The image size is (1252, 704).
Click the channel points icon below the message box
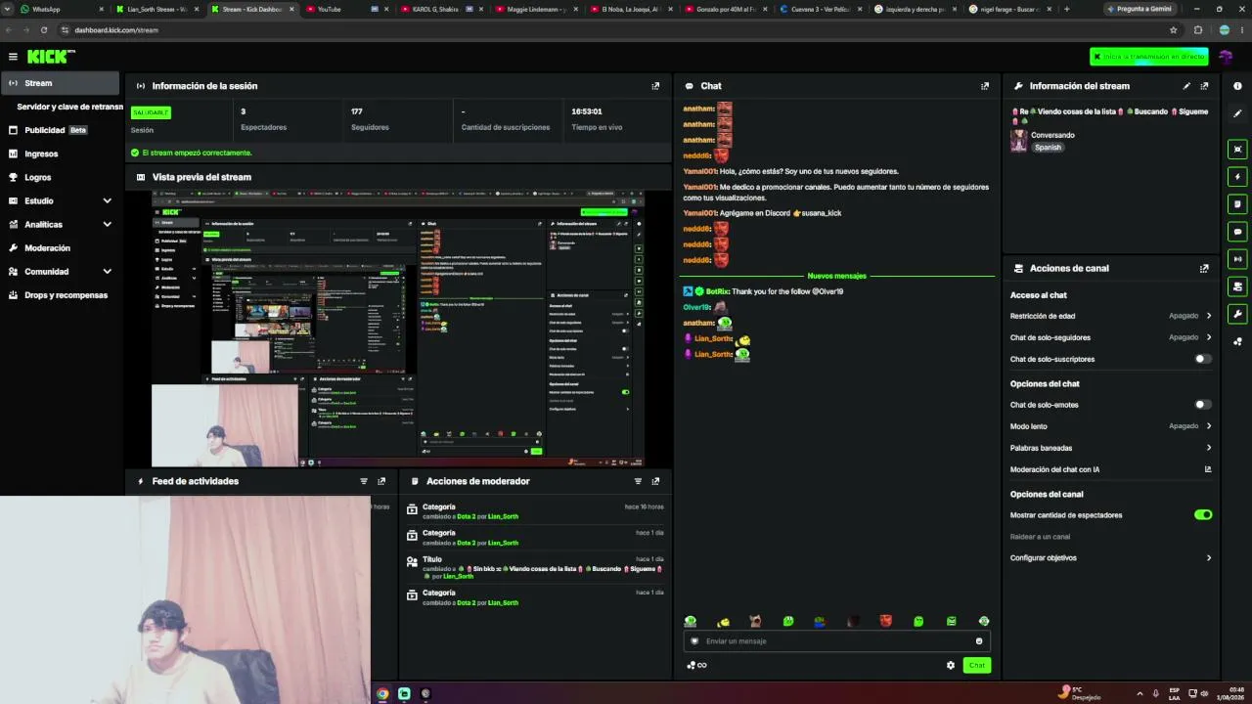click(696, 665)
